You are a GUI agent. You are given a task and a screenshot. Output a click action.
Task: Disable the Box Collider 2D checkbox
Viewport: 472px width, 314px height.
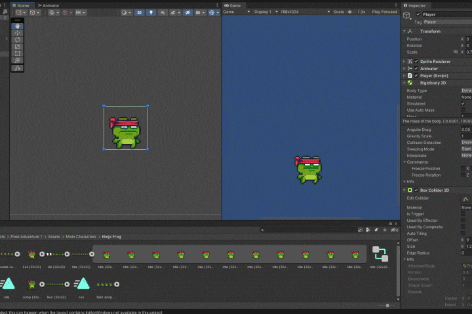[x=416, y=190]
